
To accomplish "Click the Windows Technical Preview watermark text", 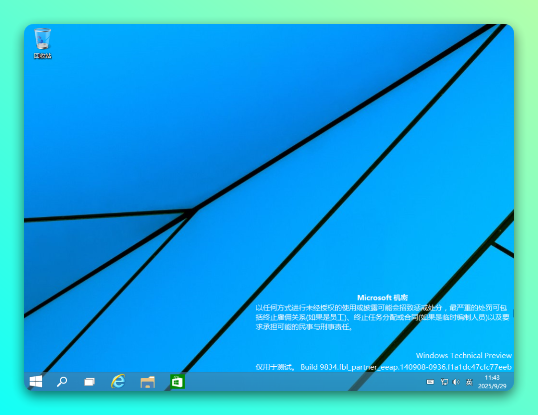I will [x=463, y=355].
